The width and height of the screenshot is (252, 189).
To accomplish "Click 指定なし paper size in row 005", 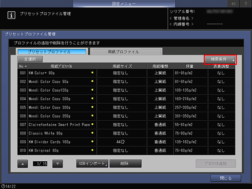I will pos(122,107).
